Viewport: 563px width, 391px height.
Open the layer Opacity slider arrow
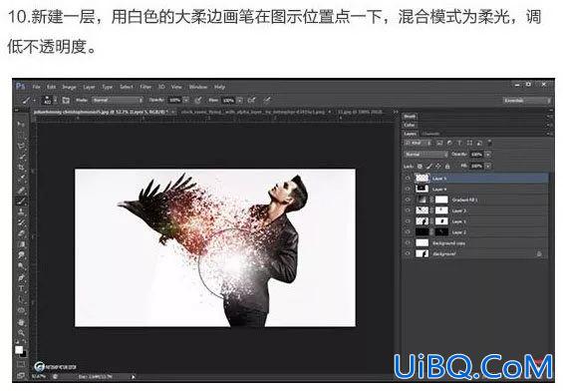pyautogui.click(x=488, y=155)
